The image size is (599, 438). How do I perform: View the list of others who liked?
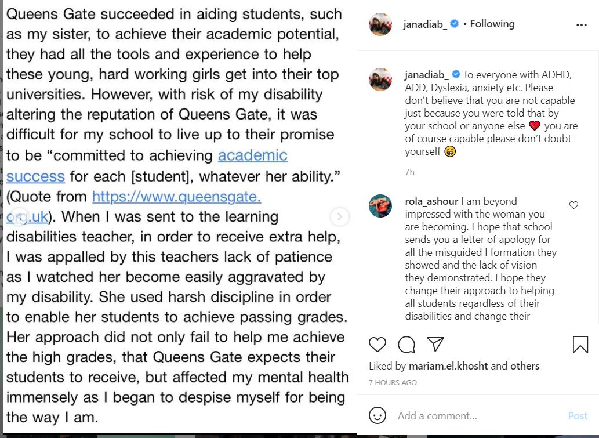(x=524, y=366)
